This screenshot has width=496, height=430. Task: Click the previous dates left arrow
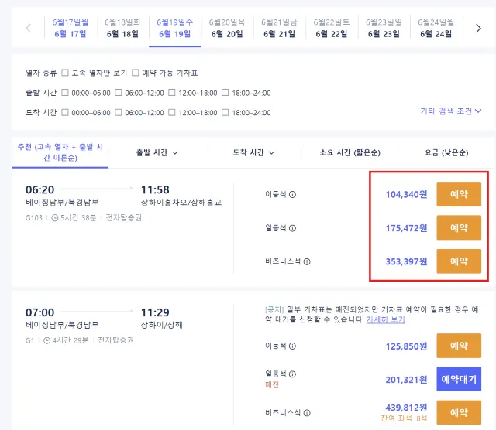29,28
